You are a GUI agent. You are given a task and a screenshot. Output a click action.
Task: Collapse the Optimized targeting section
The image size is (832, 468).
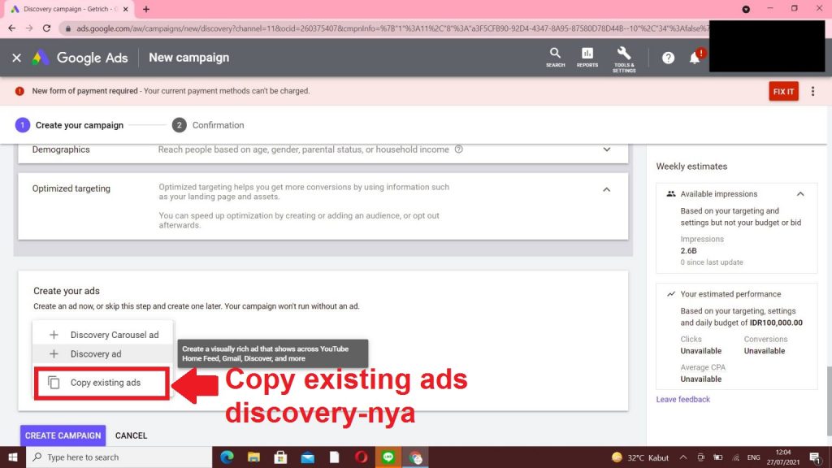[x=606, y=189]
